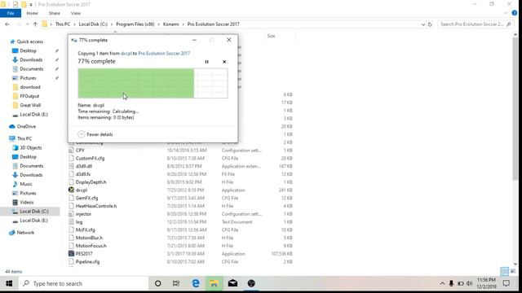This screenshot has width=522, height=293.
Task: Open address bar history dropdown
Action: [423, 24]
